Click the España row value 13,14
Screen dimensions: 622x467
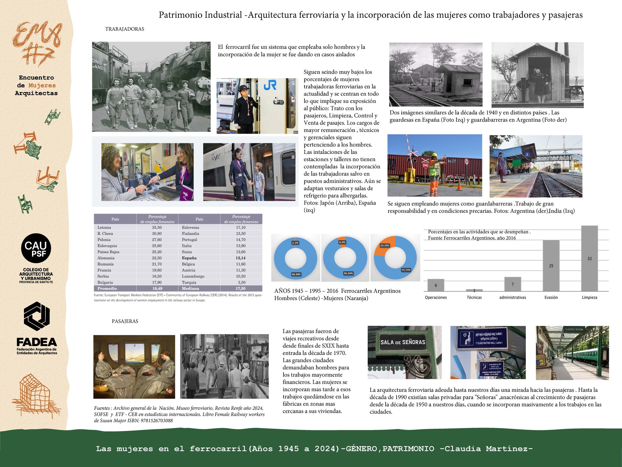tap(241, 258)
